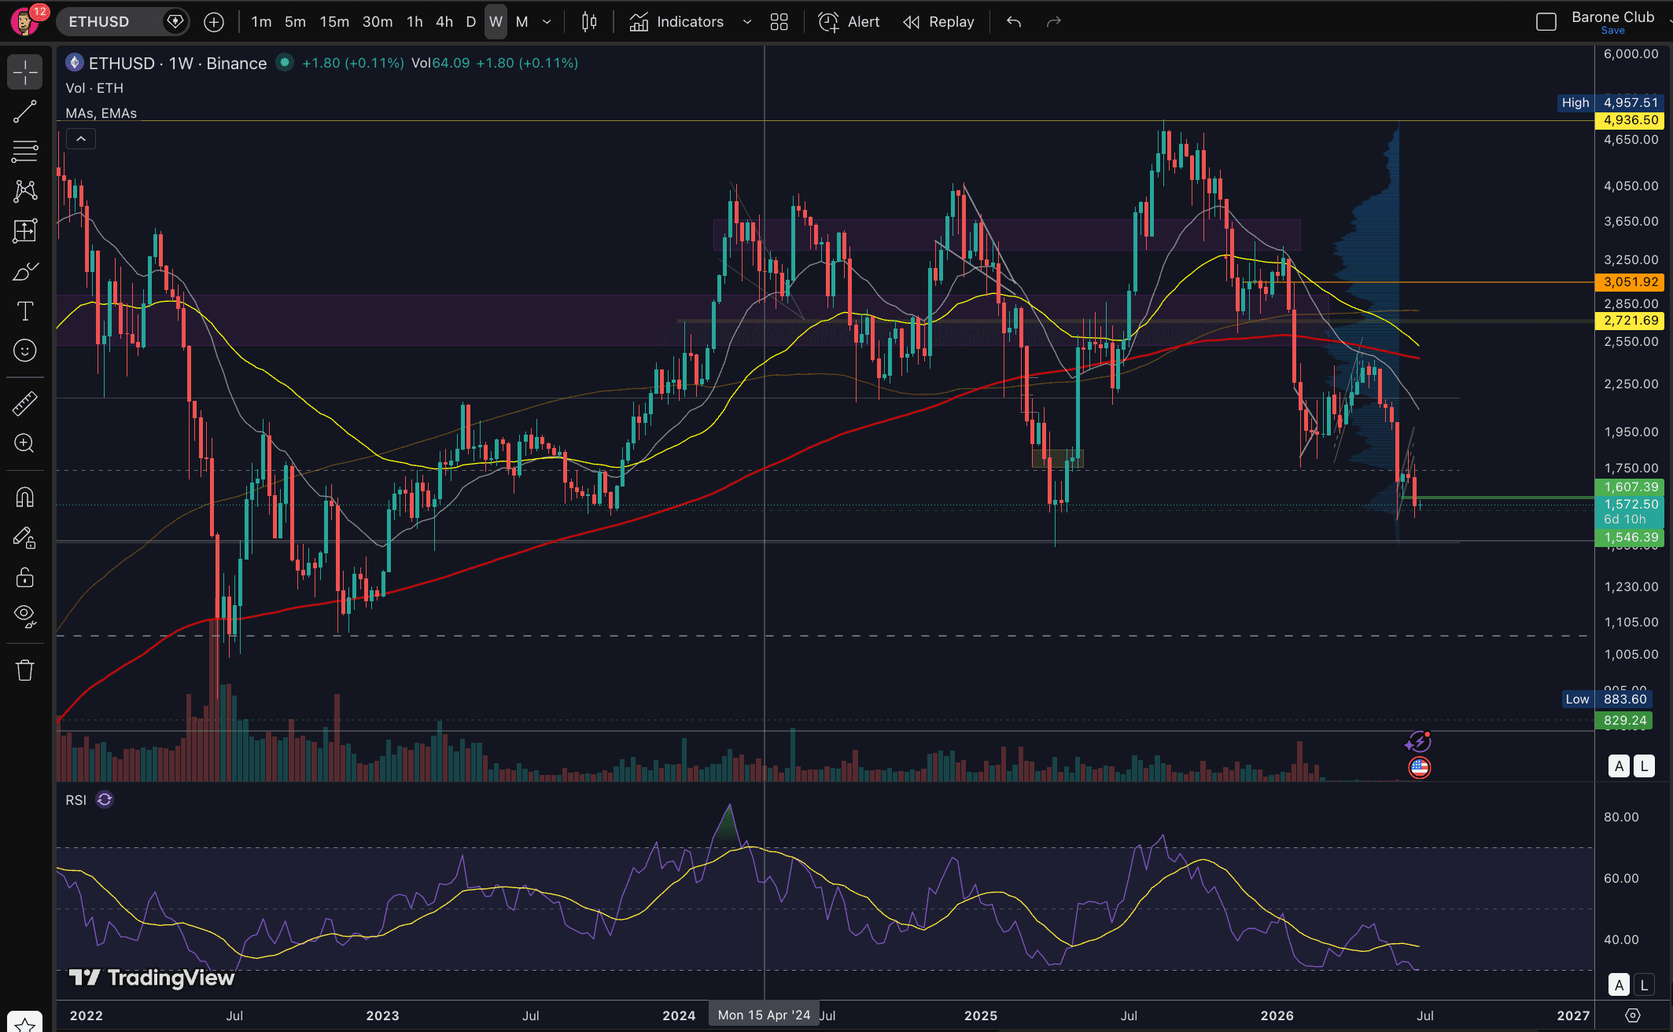Image resolution: width=1673 pixels, height=1032 pixels.
Task: Choose the patterns drawing tool
Action: 25,191
